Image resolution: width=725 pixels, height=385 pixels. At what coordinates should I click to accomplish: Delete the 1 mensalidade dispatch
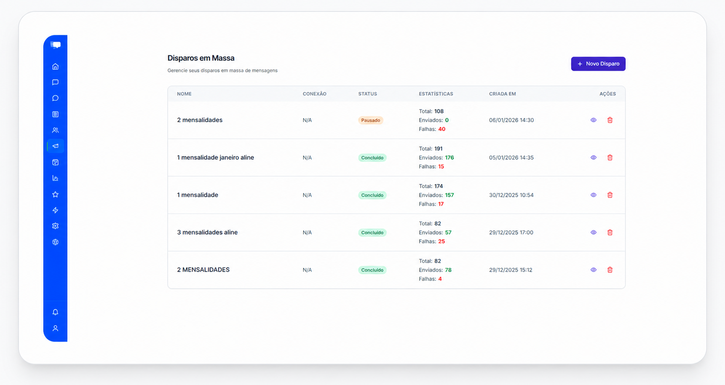tap(610, 195)
